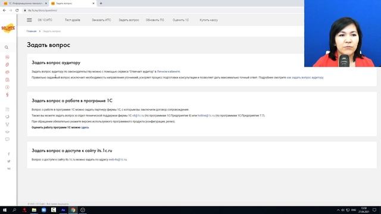Click the v8@1c.ru email link
The width and height of the screenshot is (381, 214).
[x=138, y=116]
